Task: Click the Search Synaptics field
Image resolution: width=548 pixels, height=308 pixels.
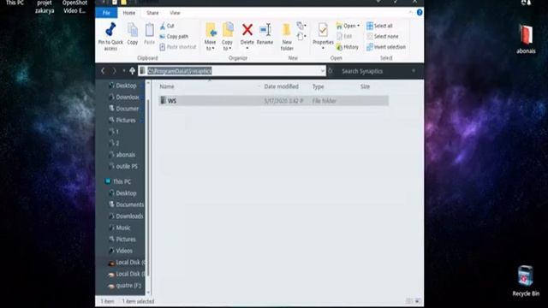Action: pyautogui.click(x=378, y=71)
